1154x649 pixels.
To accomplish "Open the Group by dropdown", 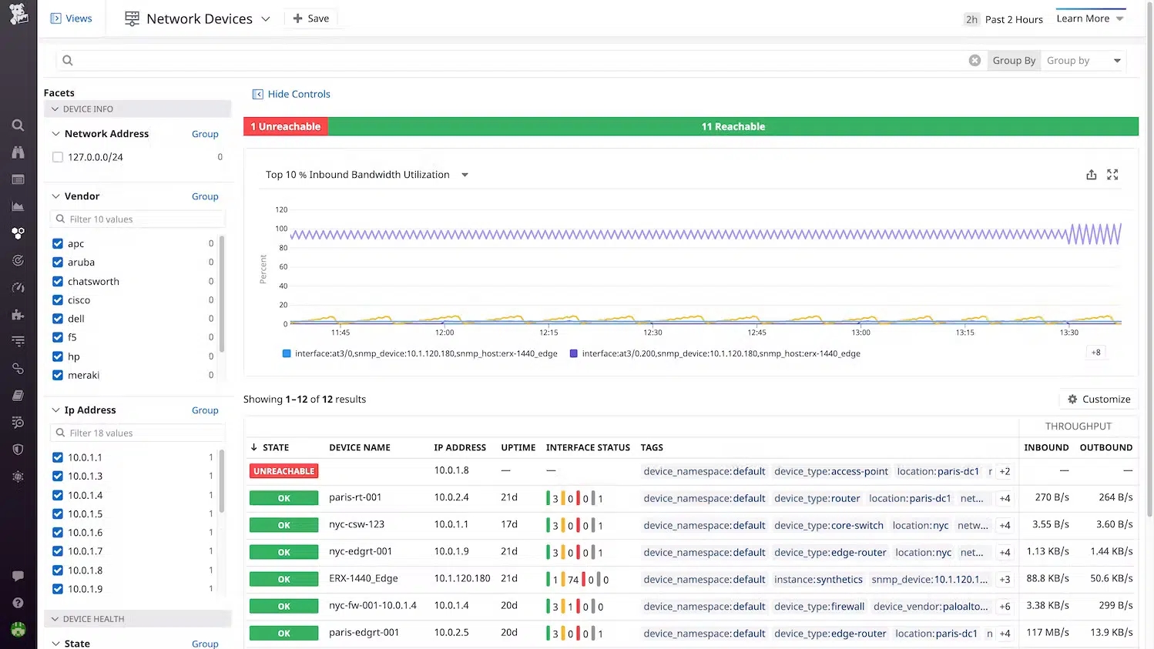I will (x=1083, y=61).
